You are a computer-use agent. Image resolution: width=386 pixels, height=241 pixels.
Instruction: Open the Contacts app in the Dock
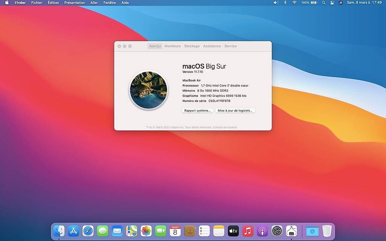(190, 231)
